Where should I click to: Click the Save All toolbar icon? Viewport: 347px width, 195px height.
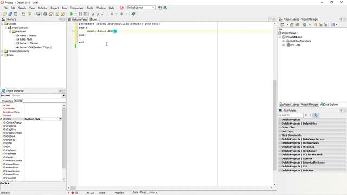[45, 14]
